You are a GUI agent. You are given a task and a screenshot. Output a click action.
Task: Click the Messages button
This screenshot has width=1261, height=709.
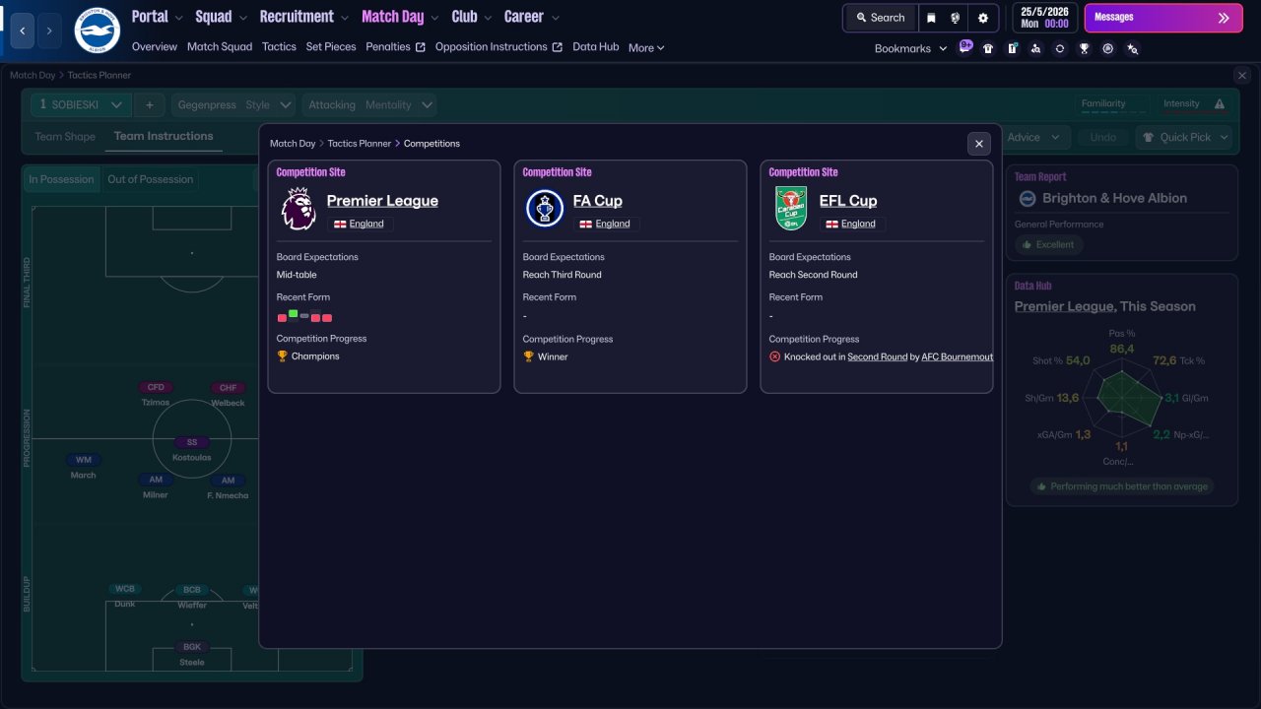pyautogui.click(x=1163, y=18)
